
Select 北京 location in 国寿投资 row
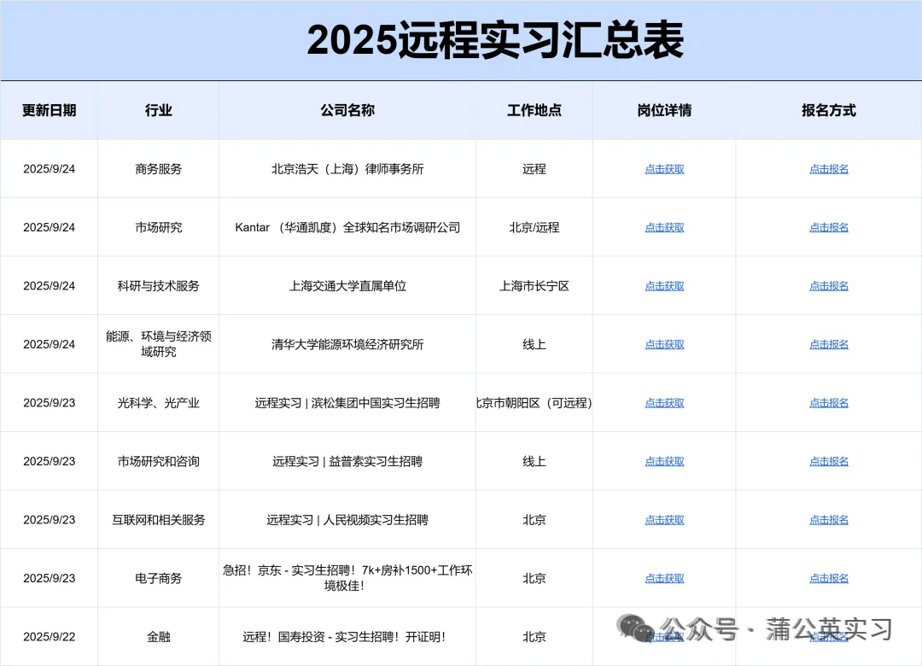(x=534, y=637)
